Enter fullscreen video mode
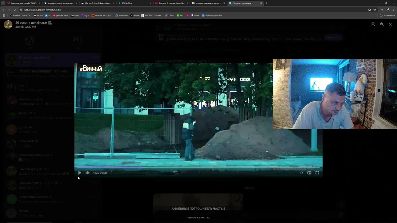Screen dimensions: 397x223 (317, 173)
